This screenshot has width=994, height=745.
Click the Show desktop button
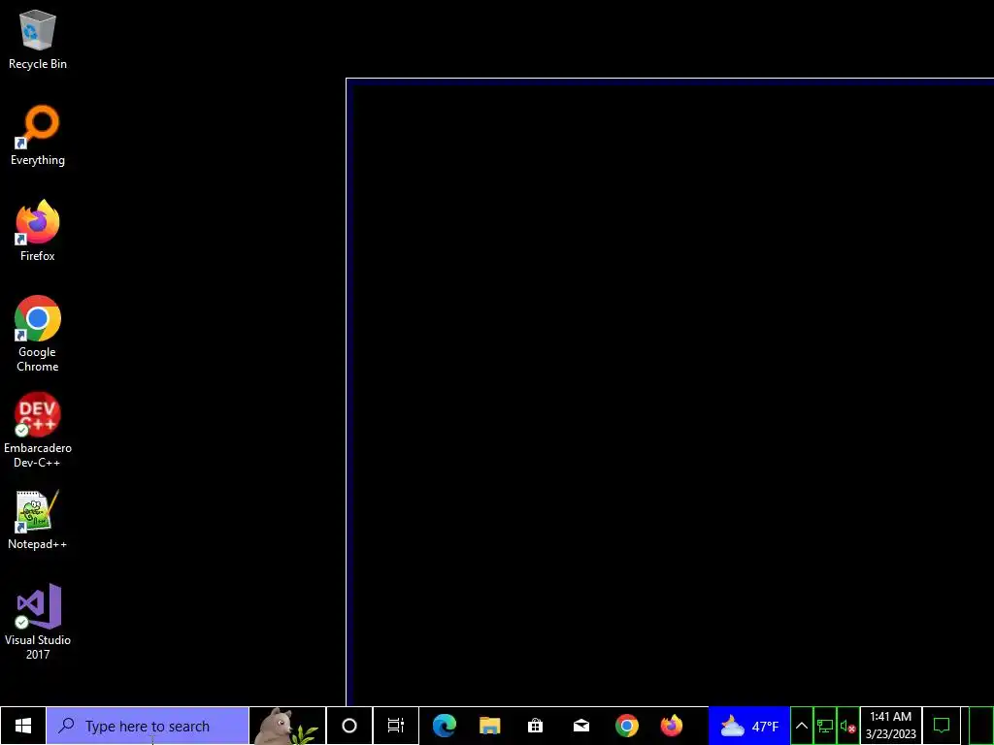(981, 726)
